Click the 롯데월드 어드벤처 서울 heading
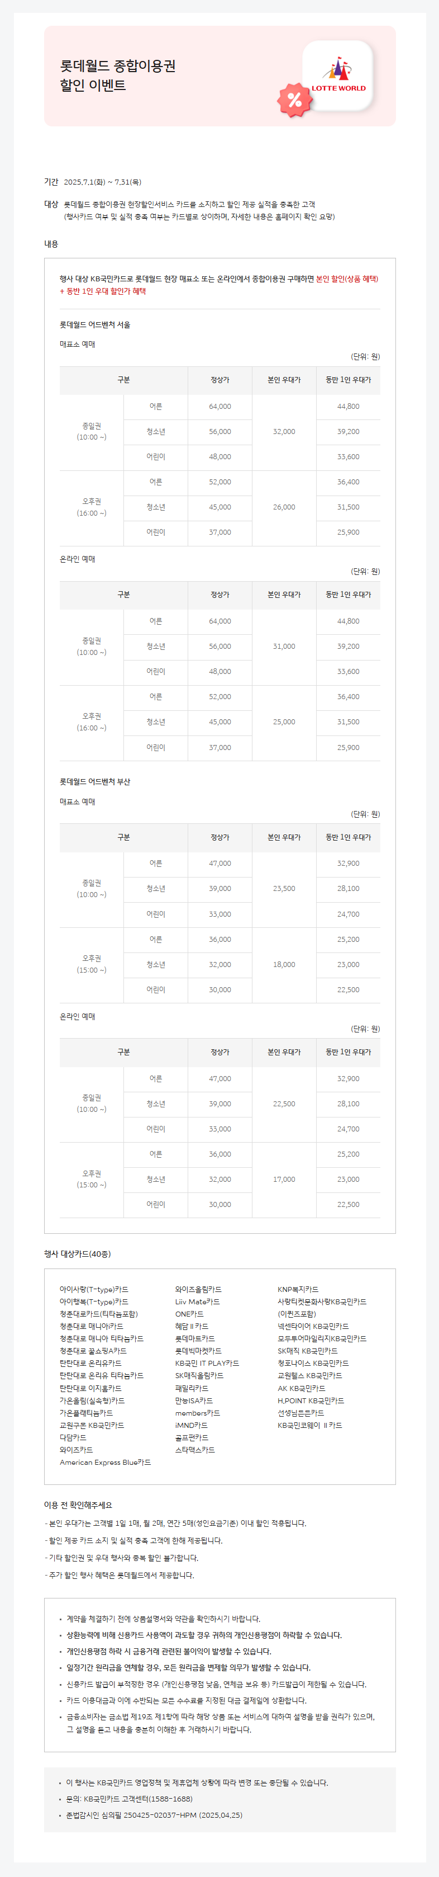Viewport: 439px width, 1877px height. (96, 325)
